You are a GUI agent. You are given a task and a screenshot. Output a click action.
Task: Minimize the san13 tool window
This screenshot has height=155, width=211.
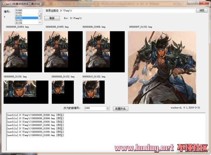coord(190,3)
